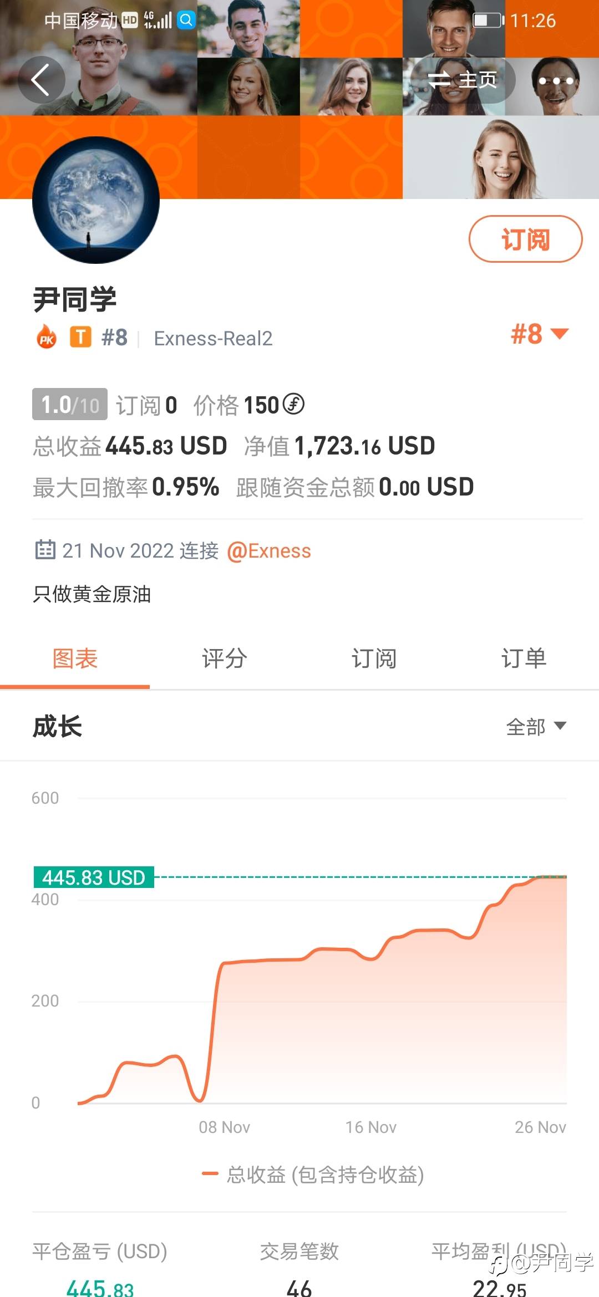The height and width of the screenshot is (1297, 599).
Task: Tap the battery icon in status bar
Action: [488, 21]
